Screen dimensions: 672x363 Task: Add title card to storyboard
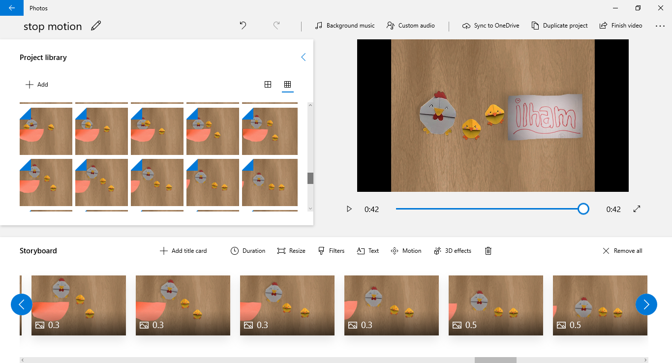183,251
